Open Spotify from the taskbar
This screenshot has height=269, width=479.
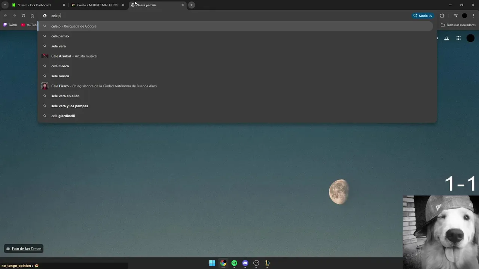pos(234,263)
